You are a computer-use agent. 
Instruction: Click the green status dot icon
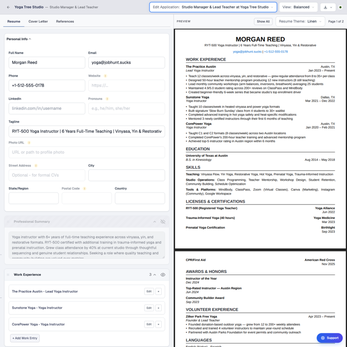point(340,7)
